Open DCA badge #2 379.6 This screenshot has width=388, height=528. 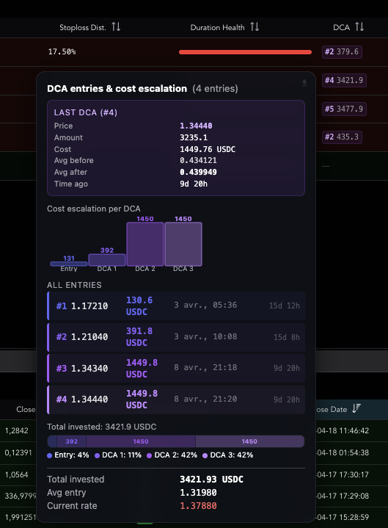(342, 52)
